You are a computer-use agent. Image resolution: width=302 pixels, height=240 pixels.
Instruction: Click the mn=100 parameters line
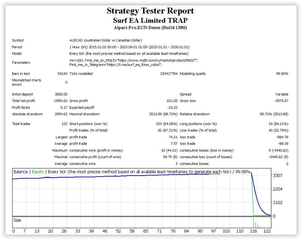tap(134, 60)
